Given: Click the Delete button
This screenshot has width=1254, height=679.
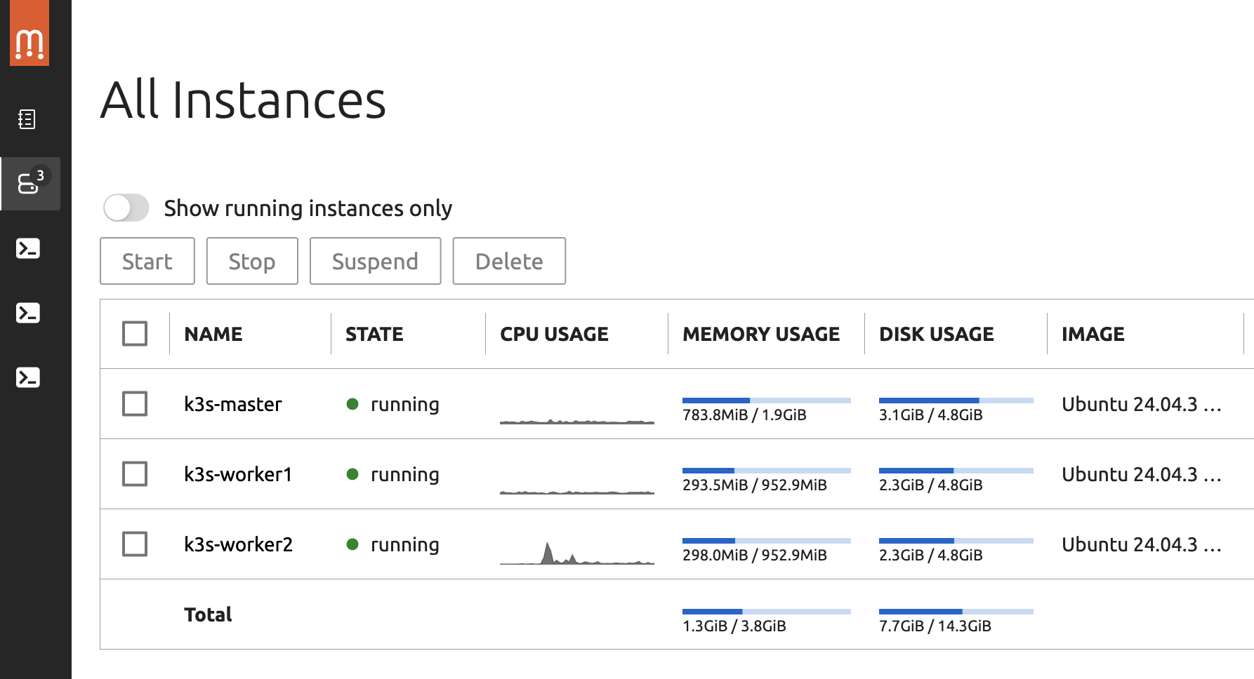Looking at the screenshot, I should pyautogui.click(x=509, y=261).
